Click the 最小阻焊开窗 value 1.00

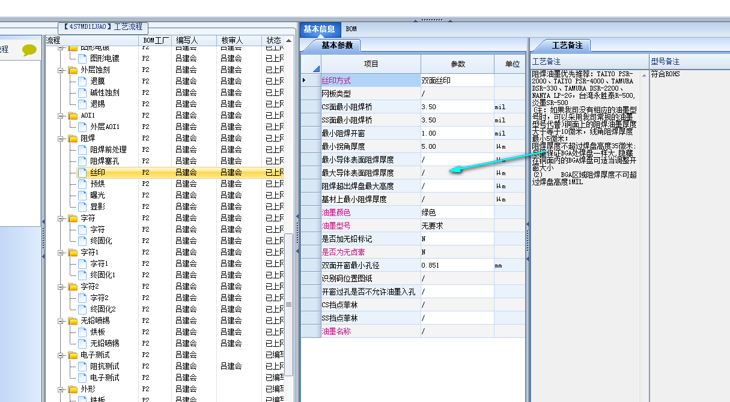click(458, 133)
